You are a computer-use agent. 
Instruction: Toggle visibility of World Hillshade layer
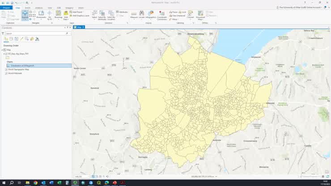(6, 73)
